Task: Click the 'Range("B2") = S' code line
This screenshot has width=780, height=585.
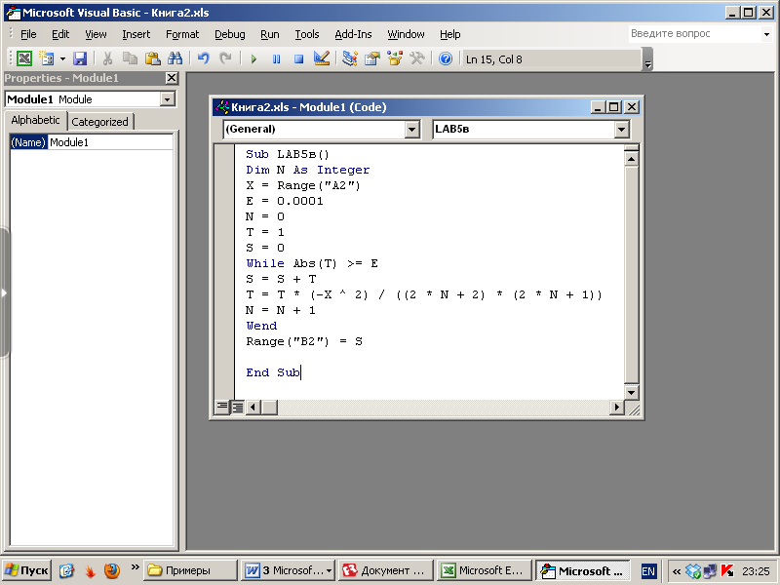Action: 304,341
